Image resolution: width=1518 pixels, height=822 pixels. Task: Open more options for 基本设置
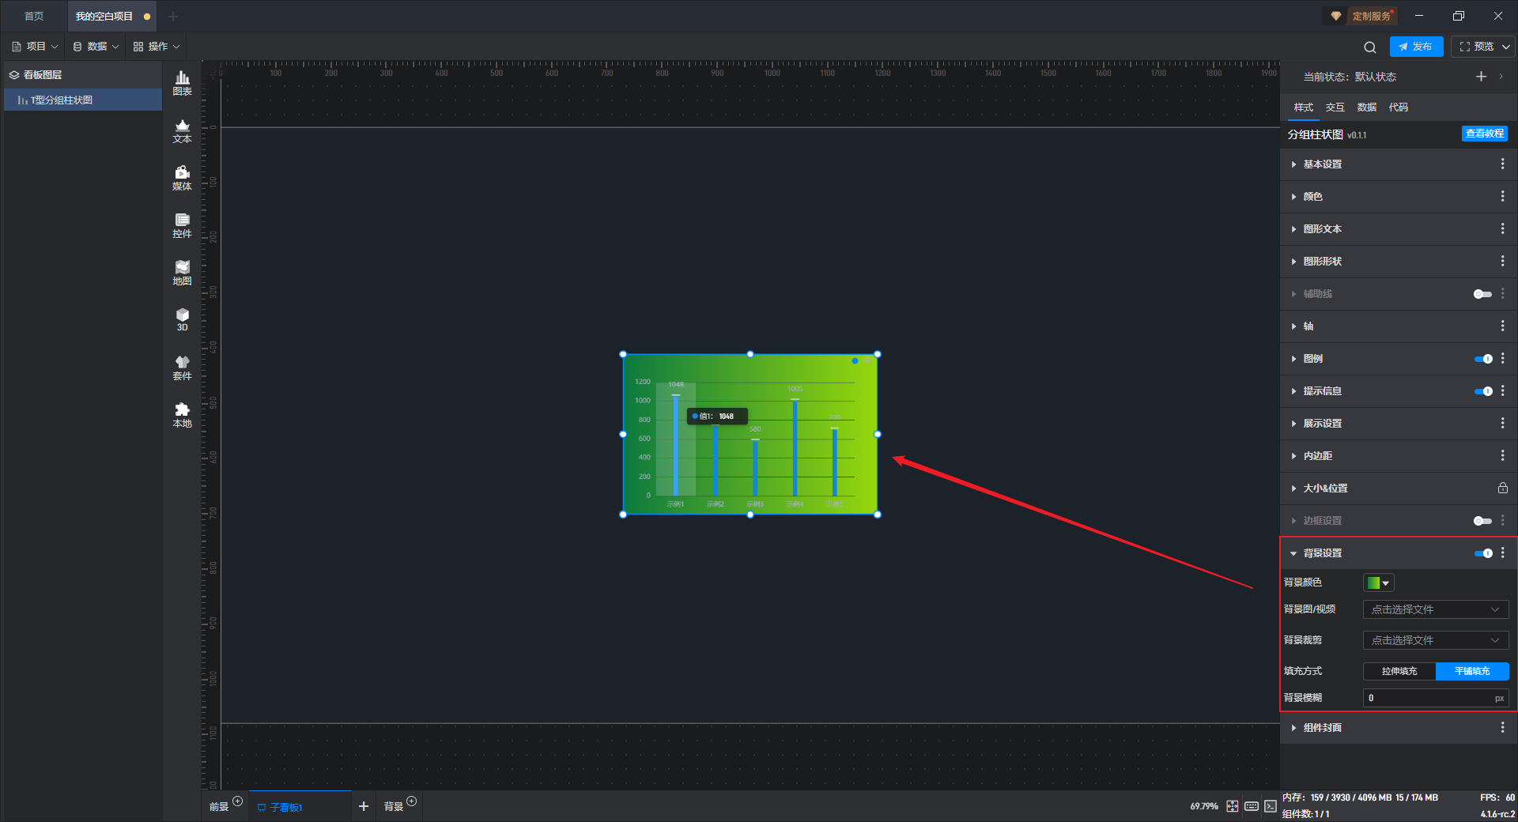pyautogui.click(x=1502, y=164)
